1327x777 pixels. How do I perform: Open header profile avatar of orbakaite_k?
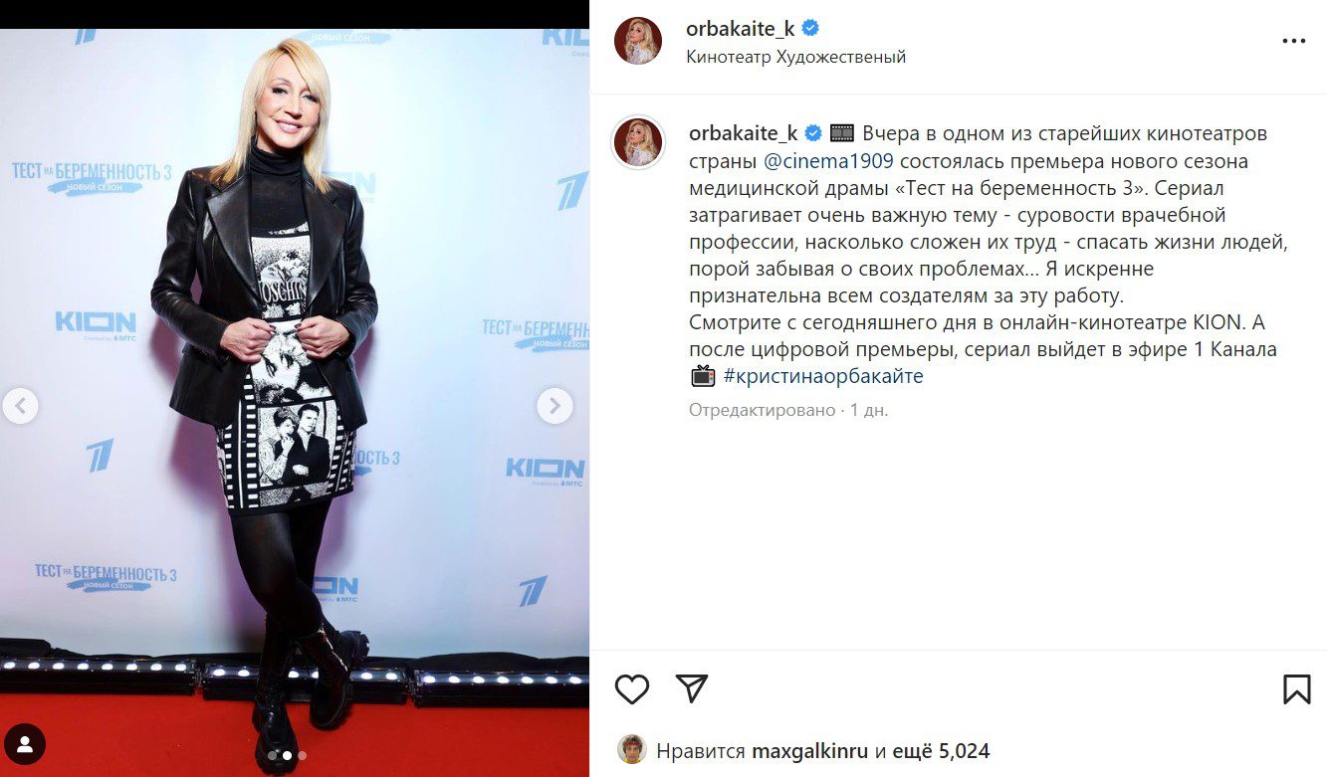638,42
